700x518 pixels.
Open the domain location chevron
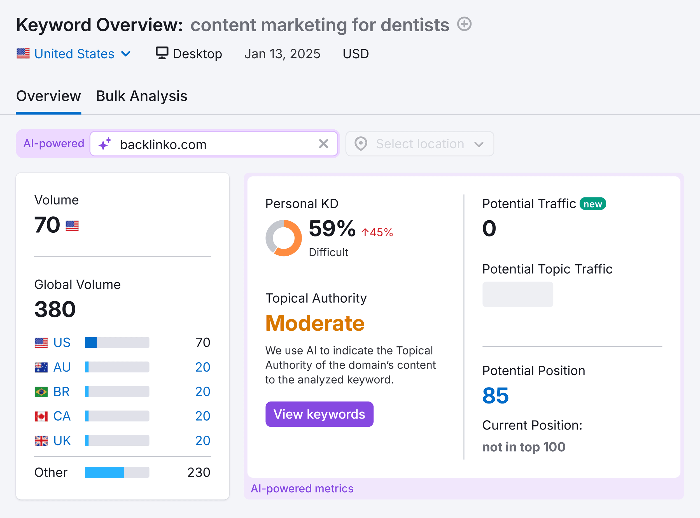click(479, 144)
